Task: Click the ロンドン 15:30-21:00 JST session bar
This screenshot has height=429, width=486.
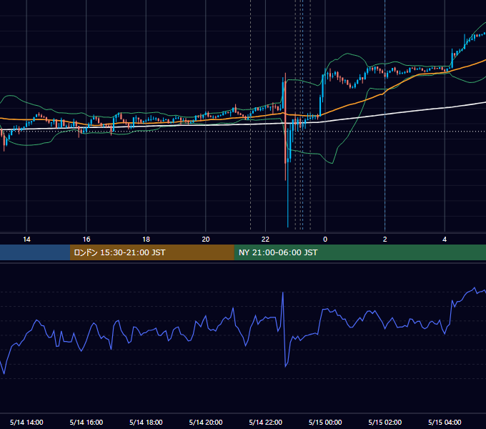Action: tap(152, 252)
